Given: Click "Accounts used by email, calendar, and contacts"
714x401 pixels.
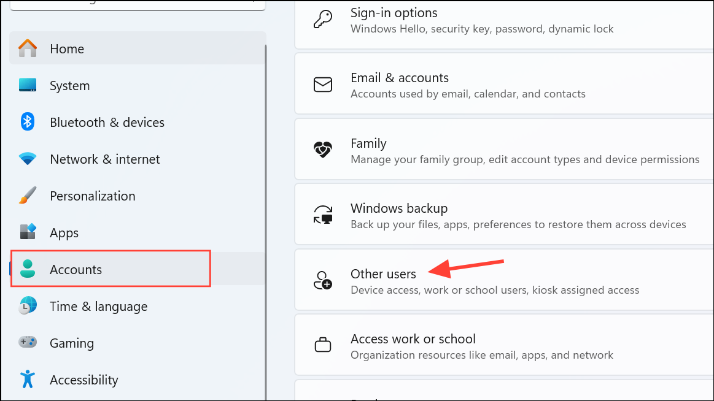Looking at the screenshot, I should (468, 94).
